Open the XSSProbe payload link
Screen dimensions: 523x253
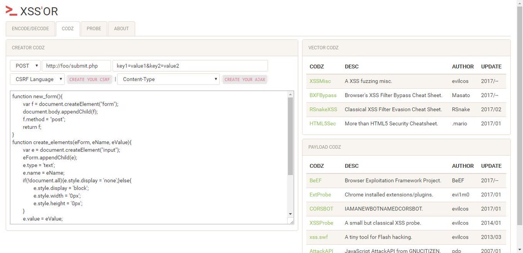321,223
